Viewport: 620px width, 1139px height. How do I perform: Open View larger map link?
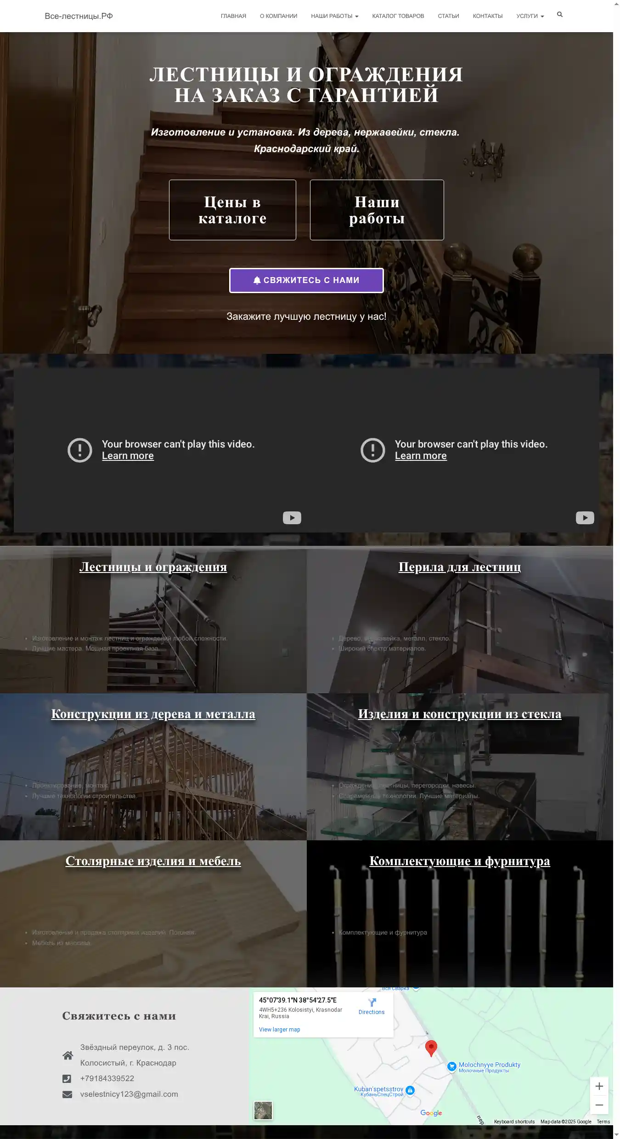[x=279, y=1030]
